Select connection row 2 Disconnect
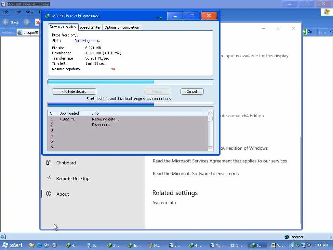The height and width of the screenshot is (250, 333). coord(127,125)
